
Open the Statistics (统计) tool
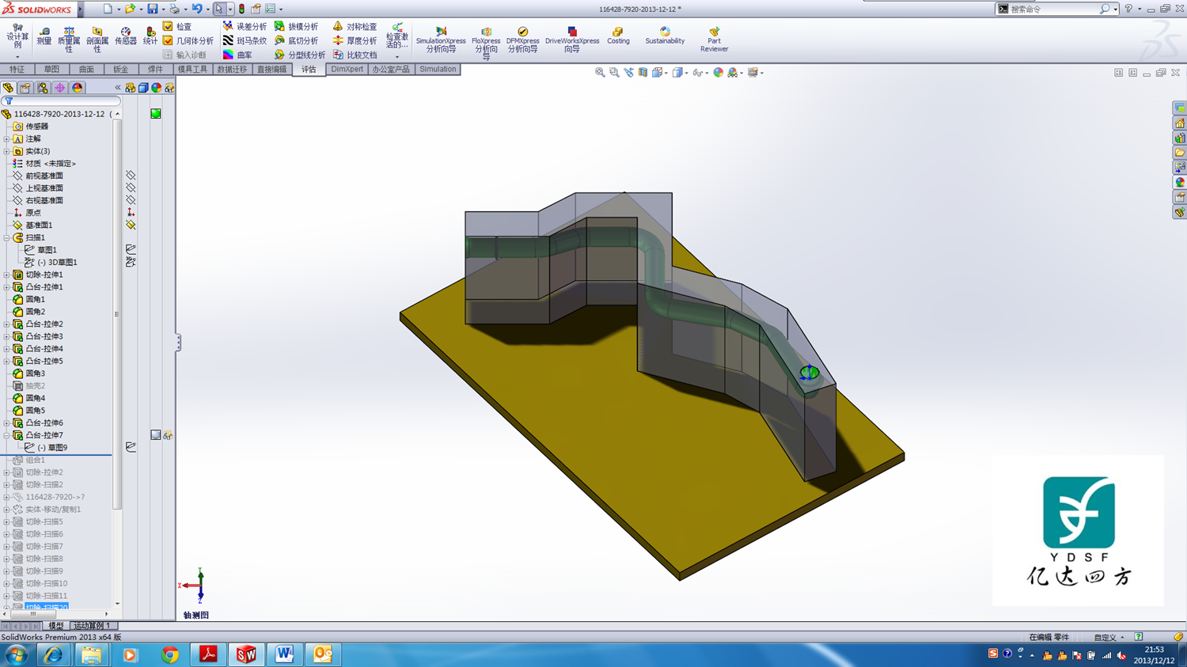click(x=150, y=36)
